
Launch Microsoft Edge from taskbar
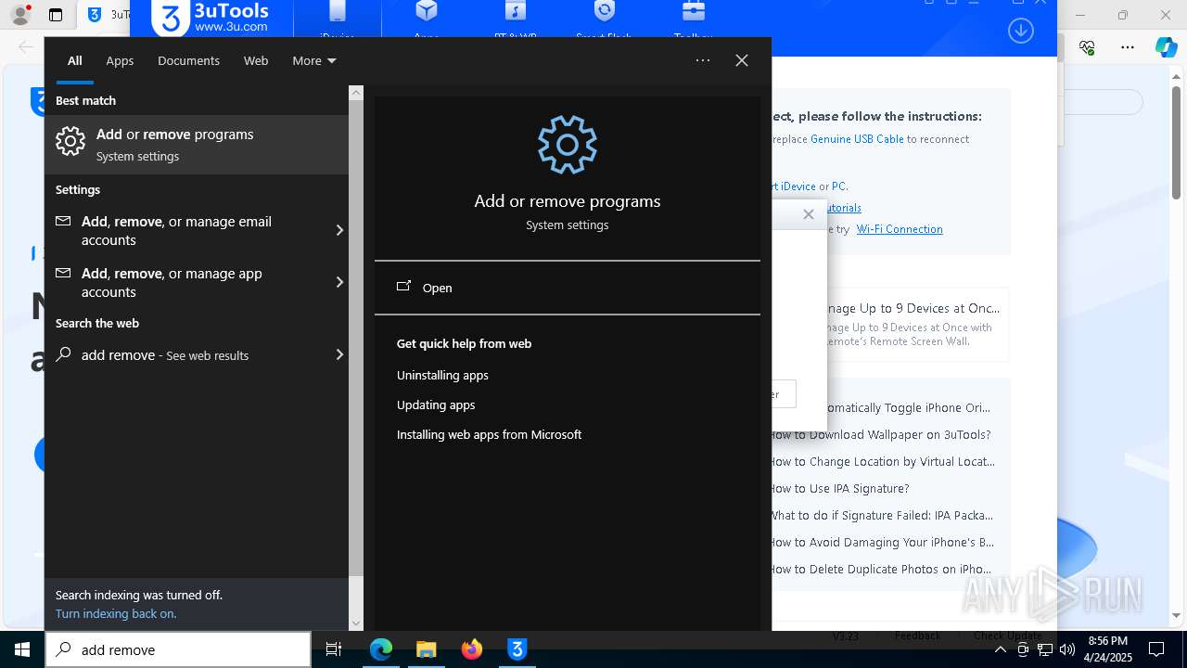(381, 649)
